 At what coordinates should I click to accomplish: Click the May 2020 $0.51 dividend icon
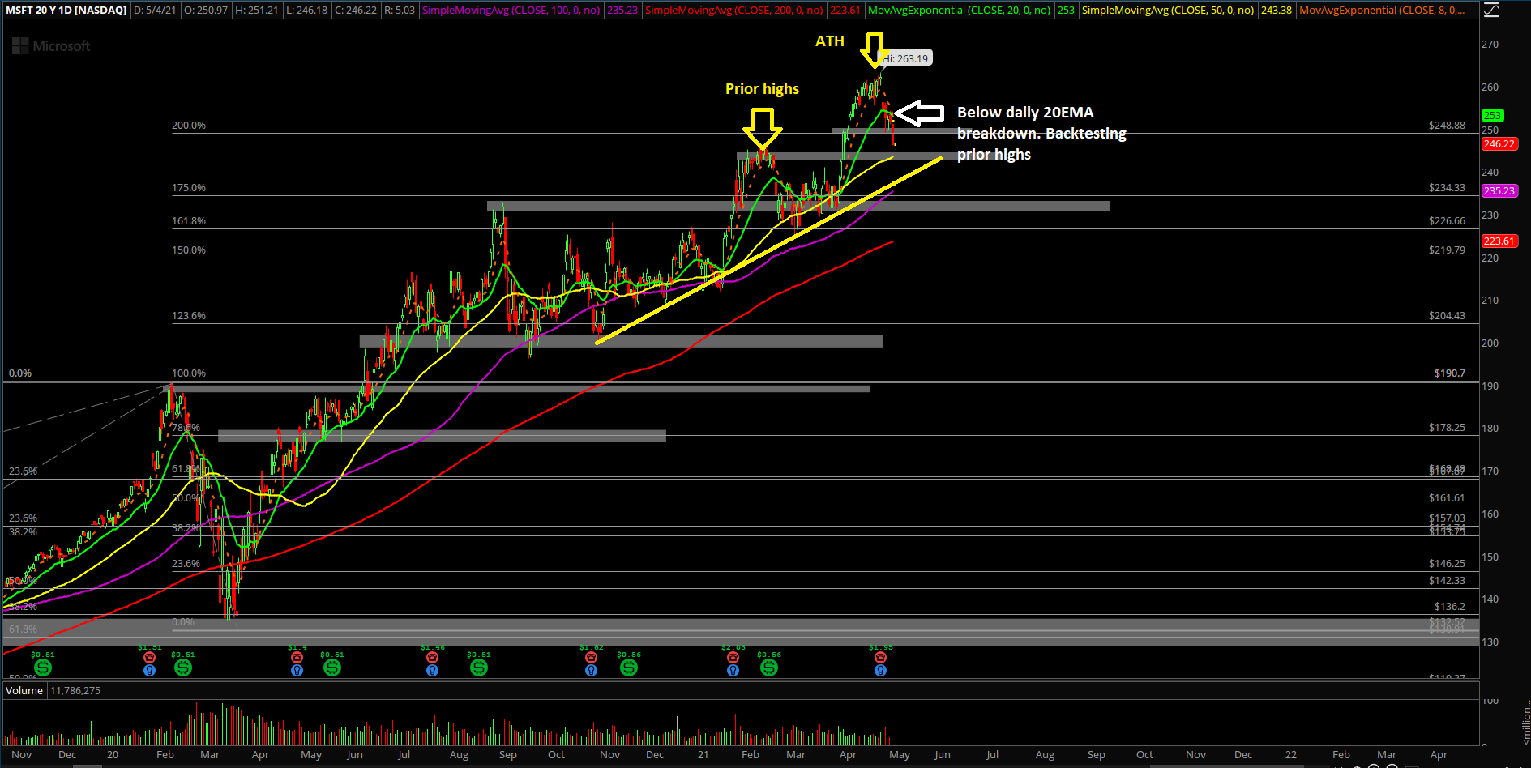pyautogui.click(x=332, y=668)
